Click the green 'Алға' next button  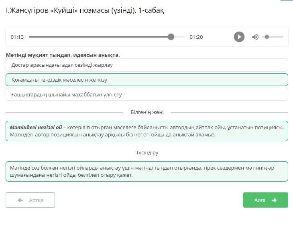point(265,200)
